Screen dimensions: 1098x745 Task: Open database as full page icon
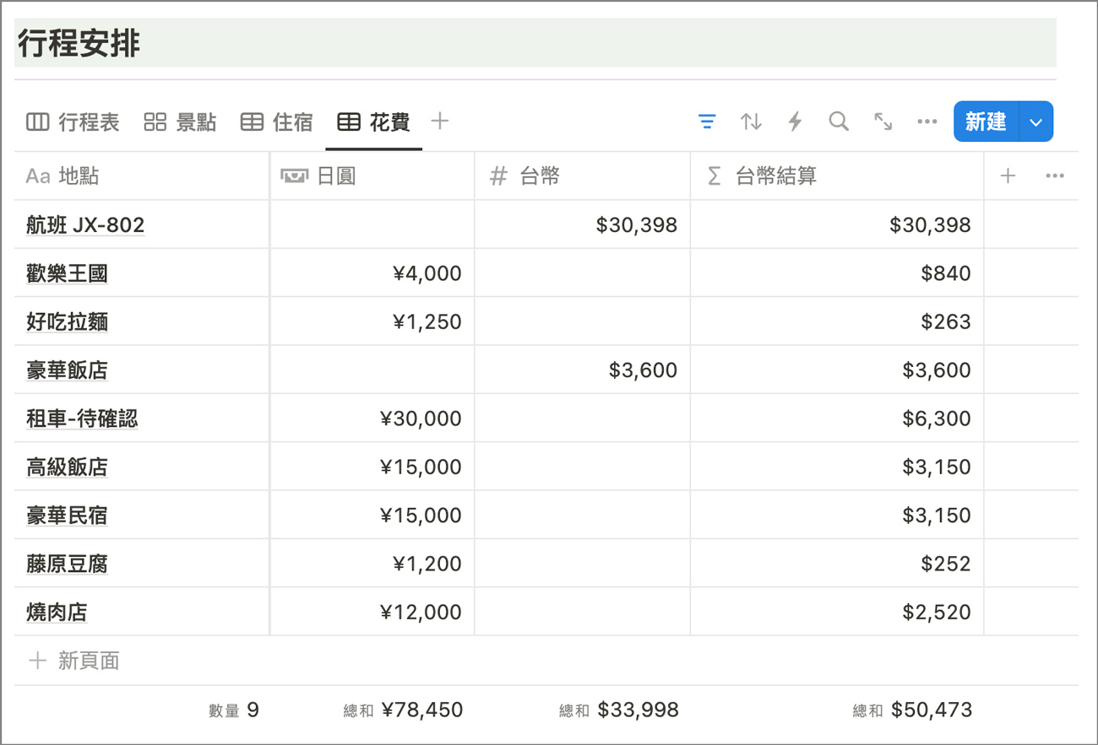tap(883, 121)
